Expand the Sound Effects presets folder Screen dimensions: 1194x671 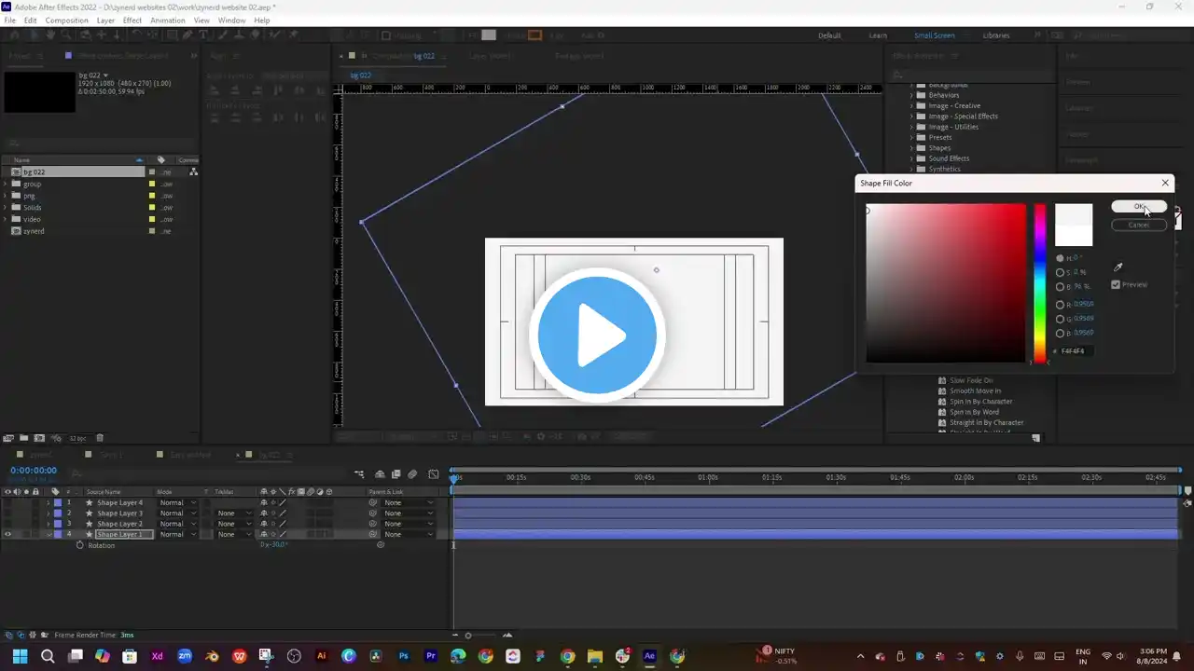(911, 158)
